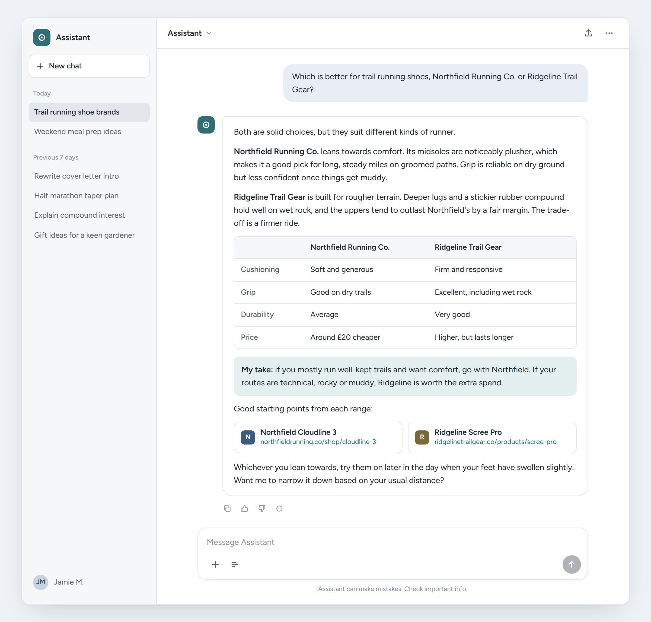Open Trail running shoe brands chat
The image size is (651, 622).
(x=89, y=112)
